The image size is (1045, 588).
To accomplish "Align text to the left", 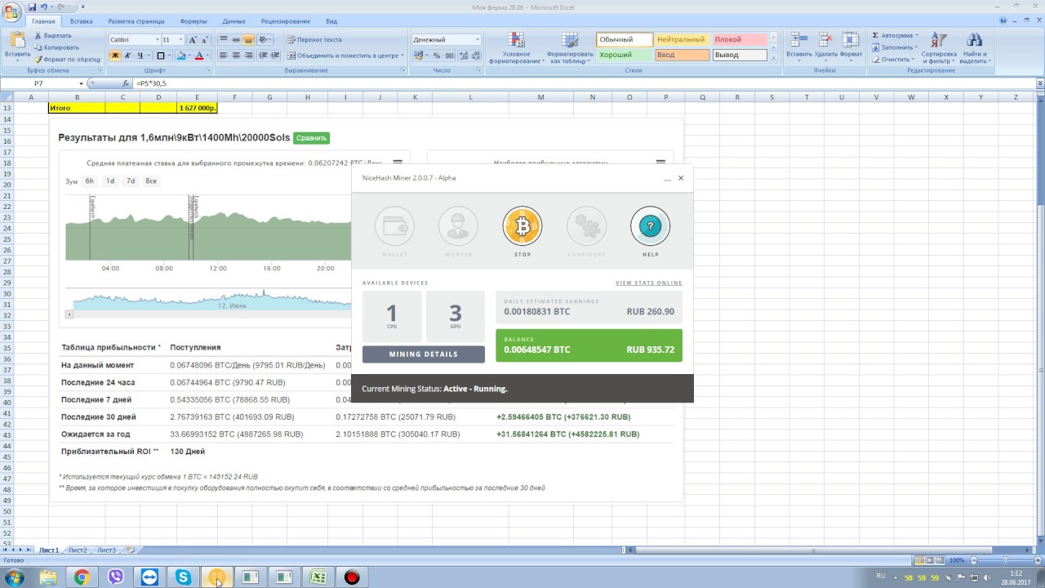I will [224, 56].
